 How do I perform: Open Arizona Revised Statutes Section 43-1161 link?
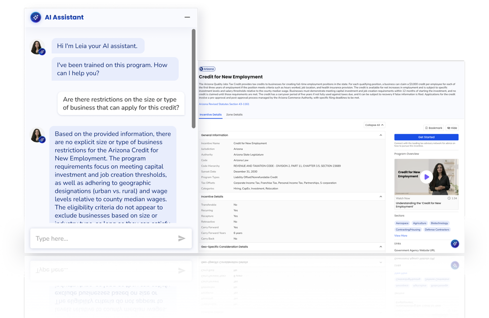[x=224, y=104]
